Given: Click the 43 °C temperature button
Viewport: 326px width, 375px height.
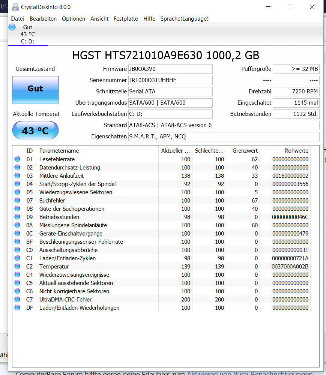Looking at the screenshot, I should click(x=35, y=130).
